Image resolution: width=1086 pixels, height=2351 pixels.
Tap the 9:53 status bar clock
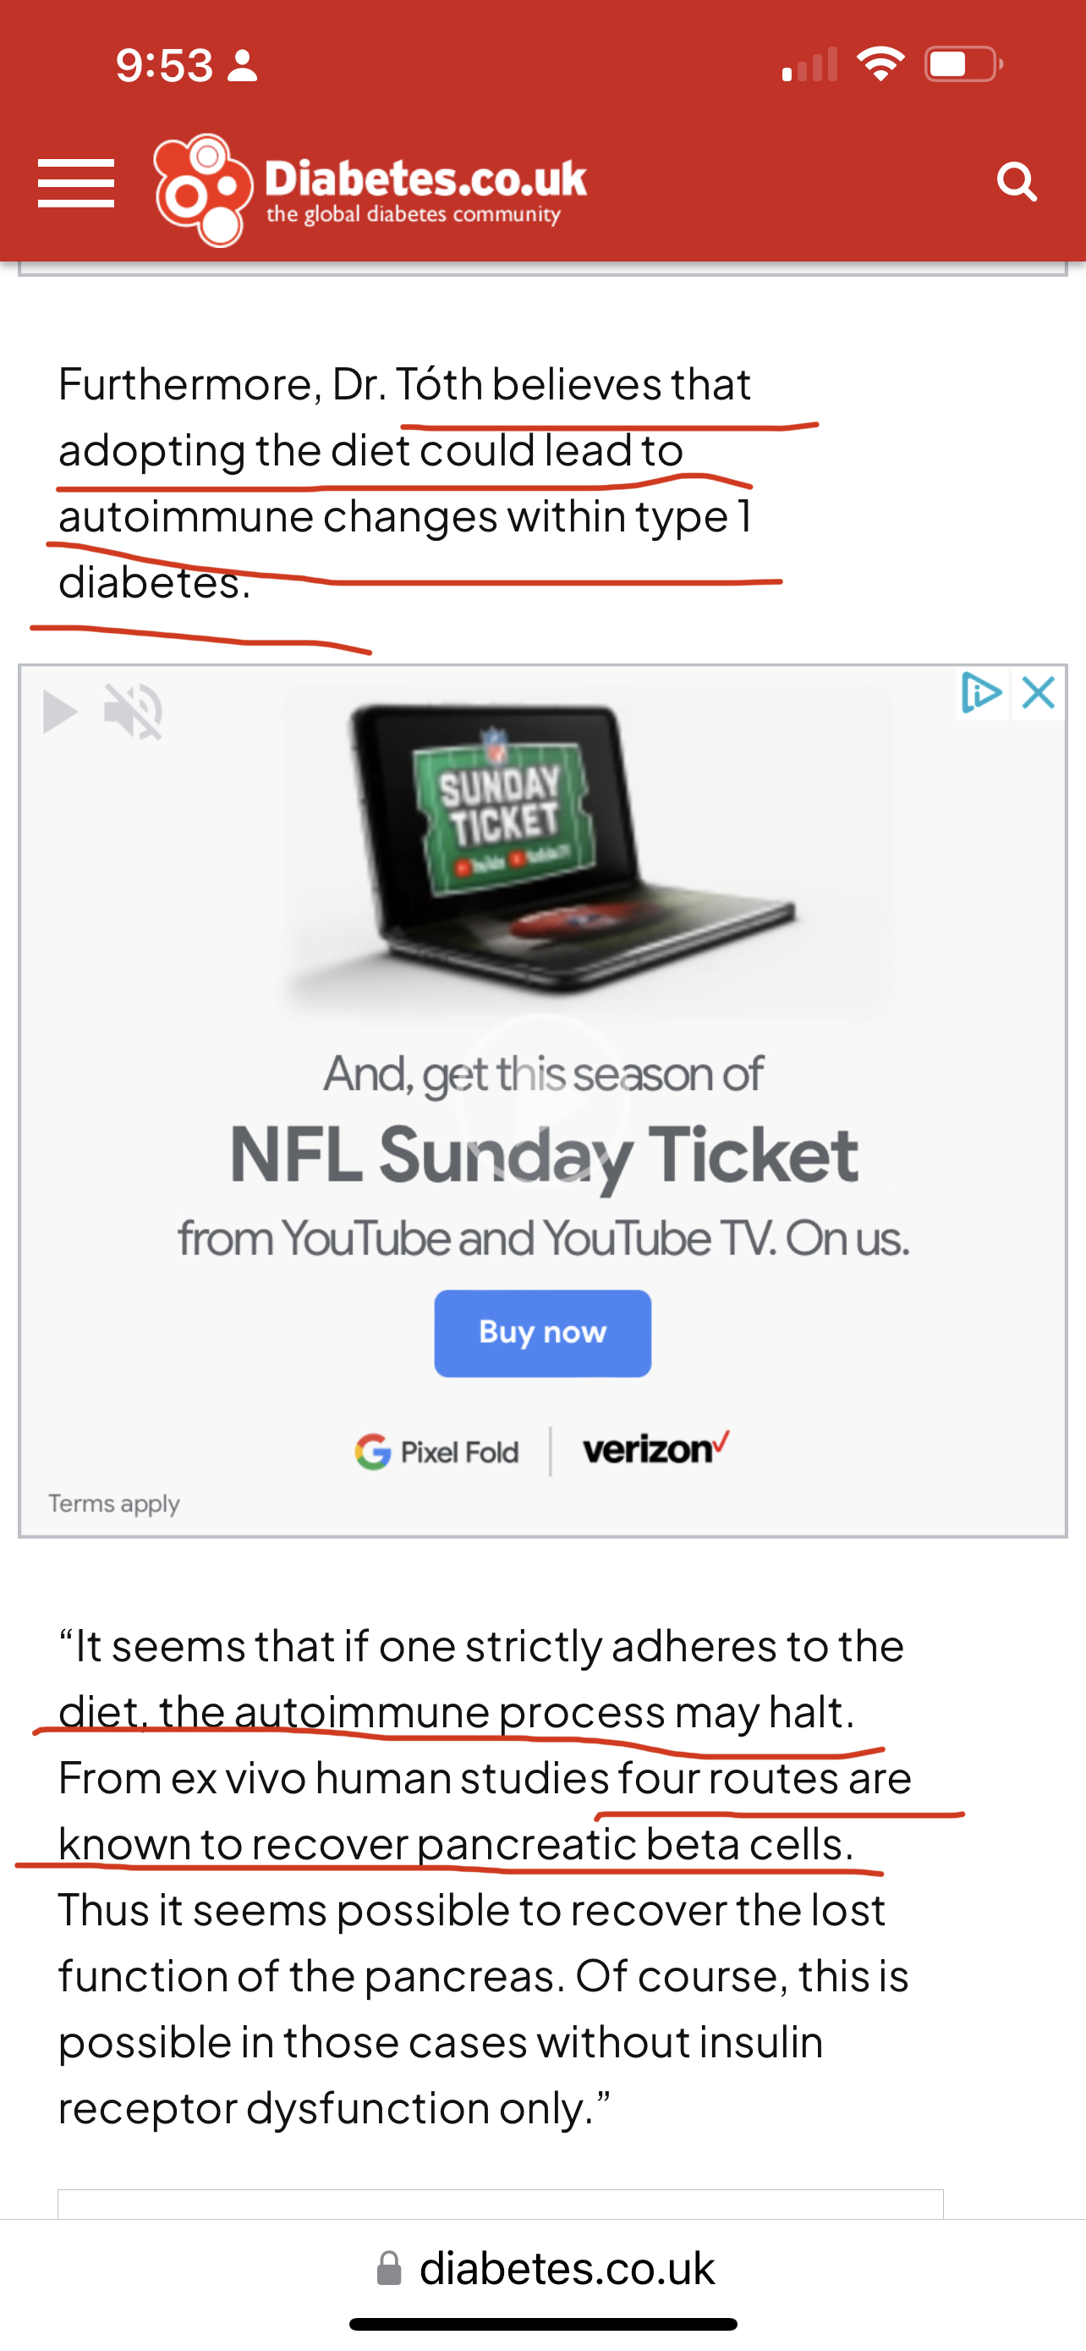click(164, 65)
